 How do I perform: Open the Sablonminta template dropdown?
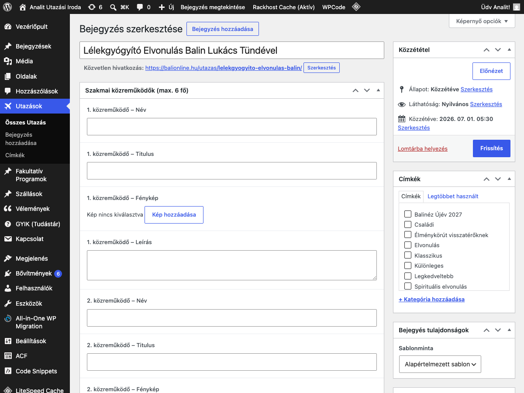(440, 364)
